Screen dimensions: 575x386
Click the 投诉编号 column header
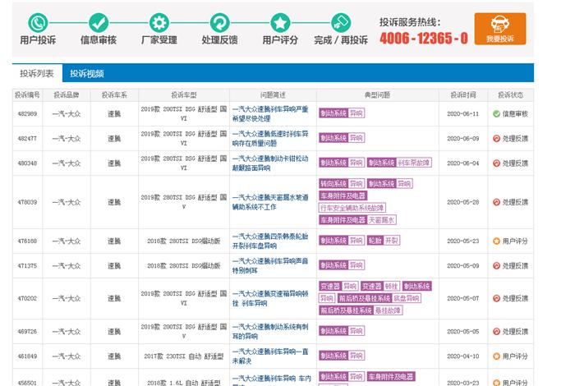pyautogui.click(x=27, y=95)
